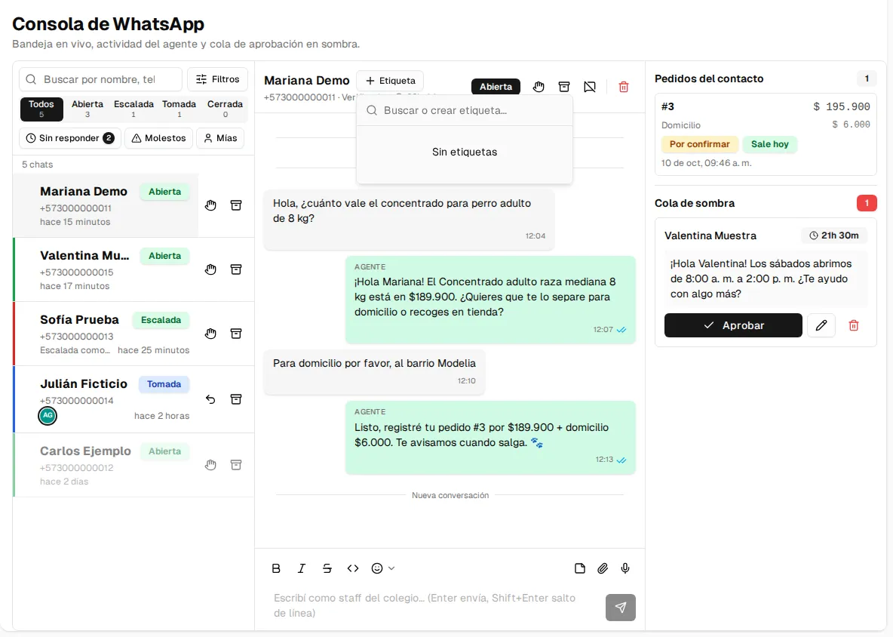This screenshot has width=893, height=637.
Task: Switch to the Cerrada tab
Action: pos(225,109)
